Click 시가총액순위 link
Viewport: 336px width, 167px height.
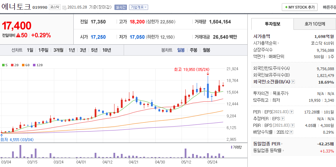(265, 43)
